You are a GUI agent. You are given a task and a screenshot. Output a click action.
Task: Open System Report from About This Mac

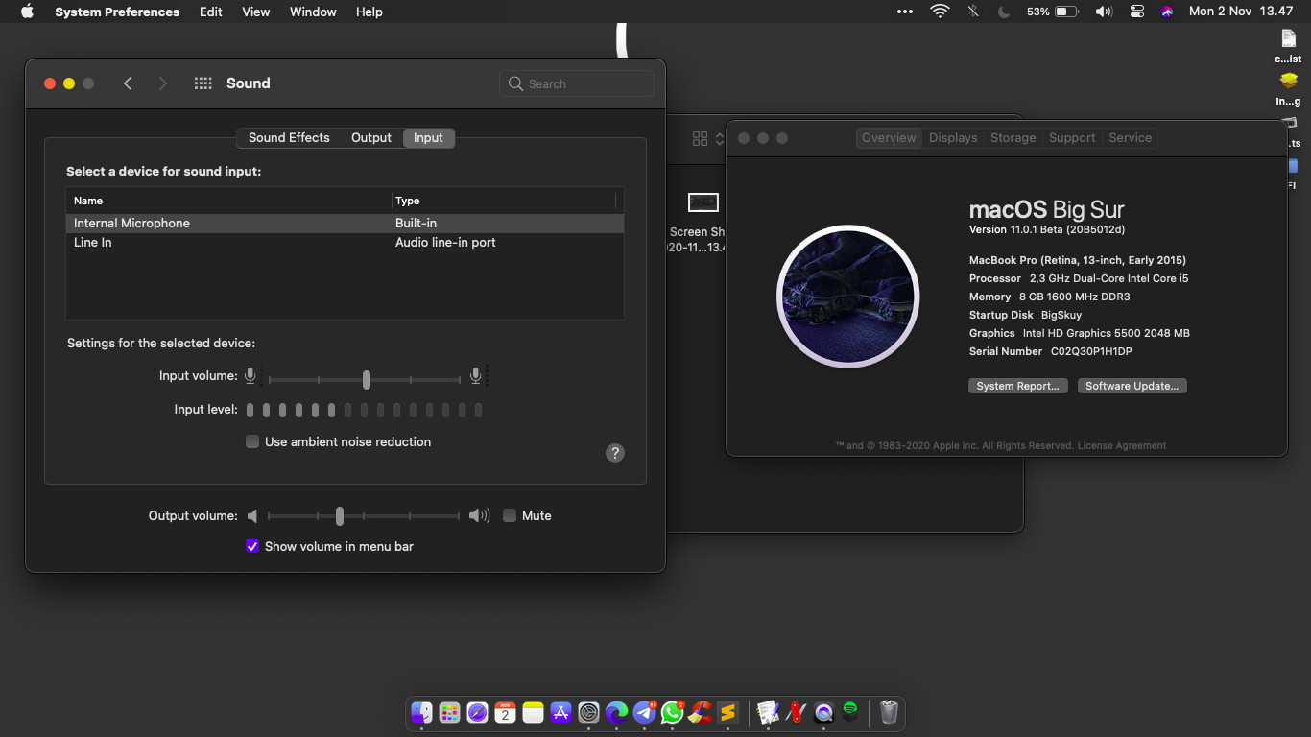(1017, 385)
